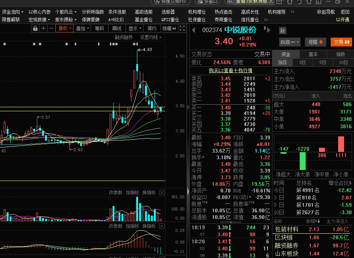Toggle 简约 simple mode

pyautogui.click(x=152, y=29)
